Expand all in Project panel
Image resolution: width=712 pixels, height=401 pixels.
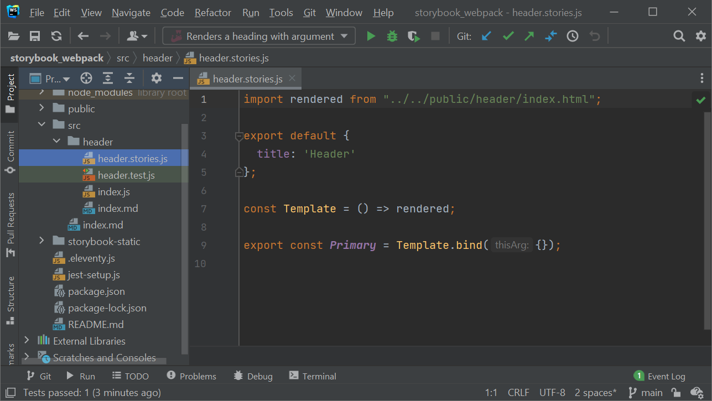tap(108, 79)
